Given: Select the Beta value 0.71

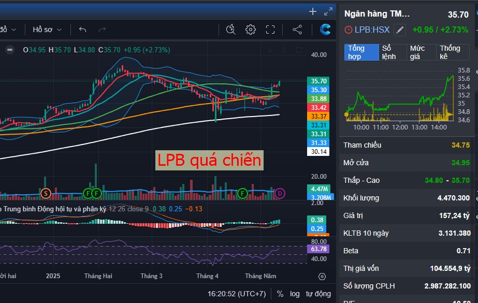Looking at the screenshot, I should tap(463, 251).
